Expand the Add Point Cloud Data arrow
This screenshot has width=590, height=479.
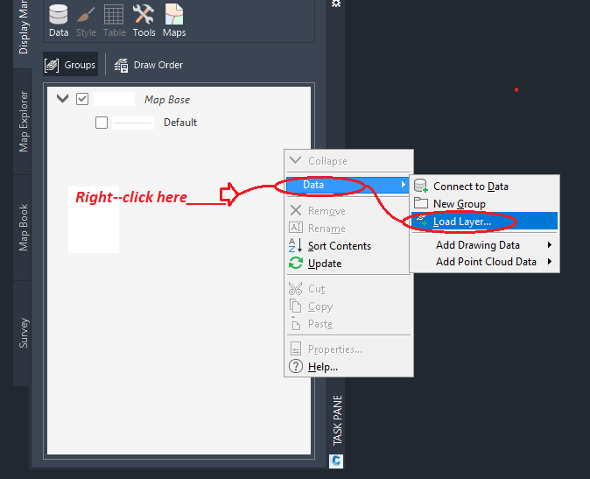click(x=550, y=262)
